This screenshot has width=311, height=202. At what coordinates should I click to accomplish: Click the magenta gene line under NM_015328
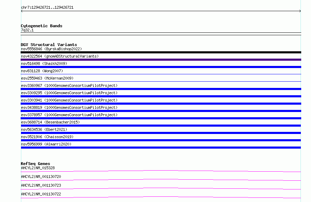[x=161, y=171]
